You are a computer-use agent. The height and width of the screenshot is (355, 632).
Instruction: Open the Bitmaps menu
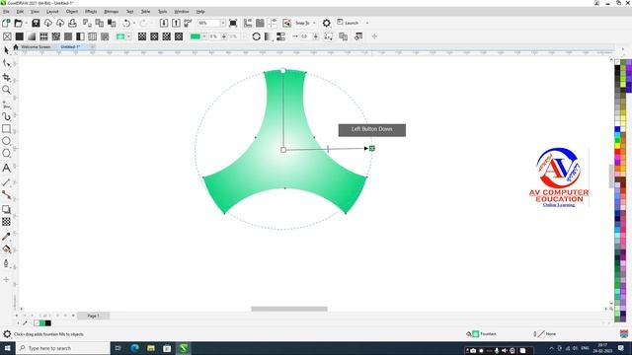tap(112, 12)
